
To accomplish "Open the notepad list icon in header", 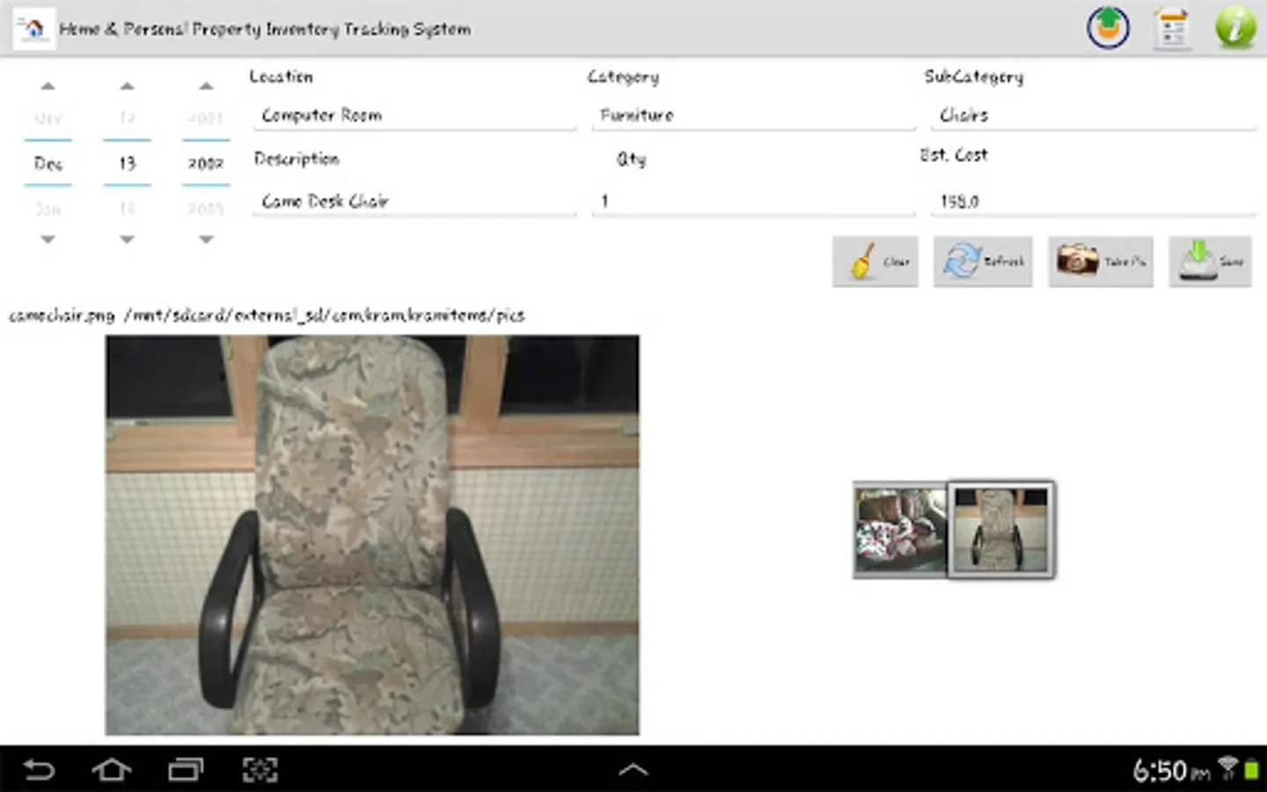I will click(x=1172, y=28).
